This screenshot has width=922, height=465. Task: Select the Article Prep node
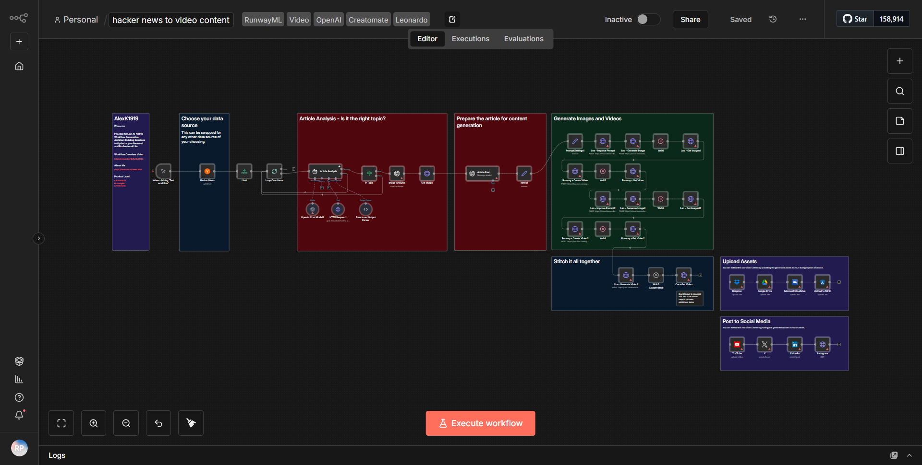tap(483, 174)
